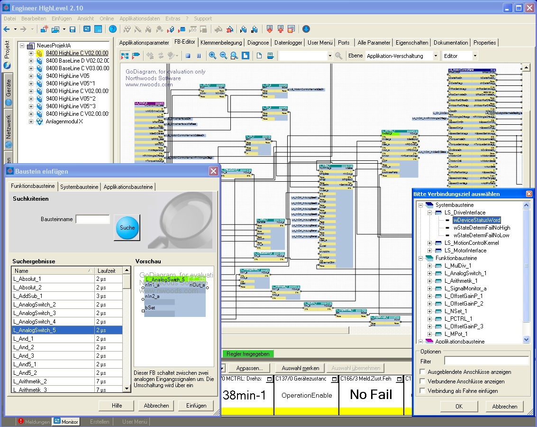This screenshot has height=427, width=537.
Task: Click the zoom-to-region magnifier icon
Action: coord(235,56)
